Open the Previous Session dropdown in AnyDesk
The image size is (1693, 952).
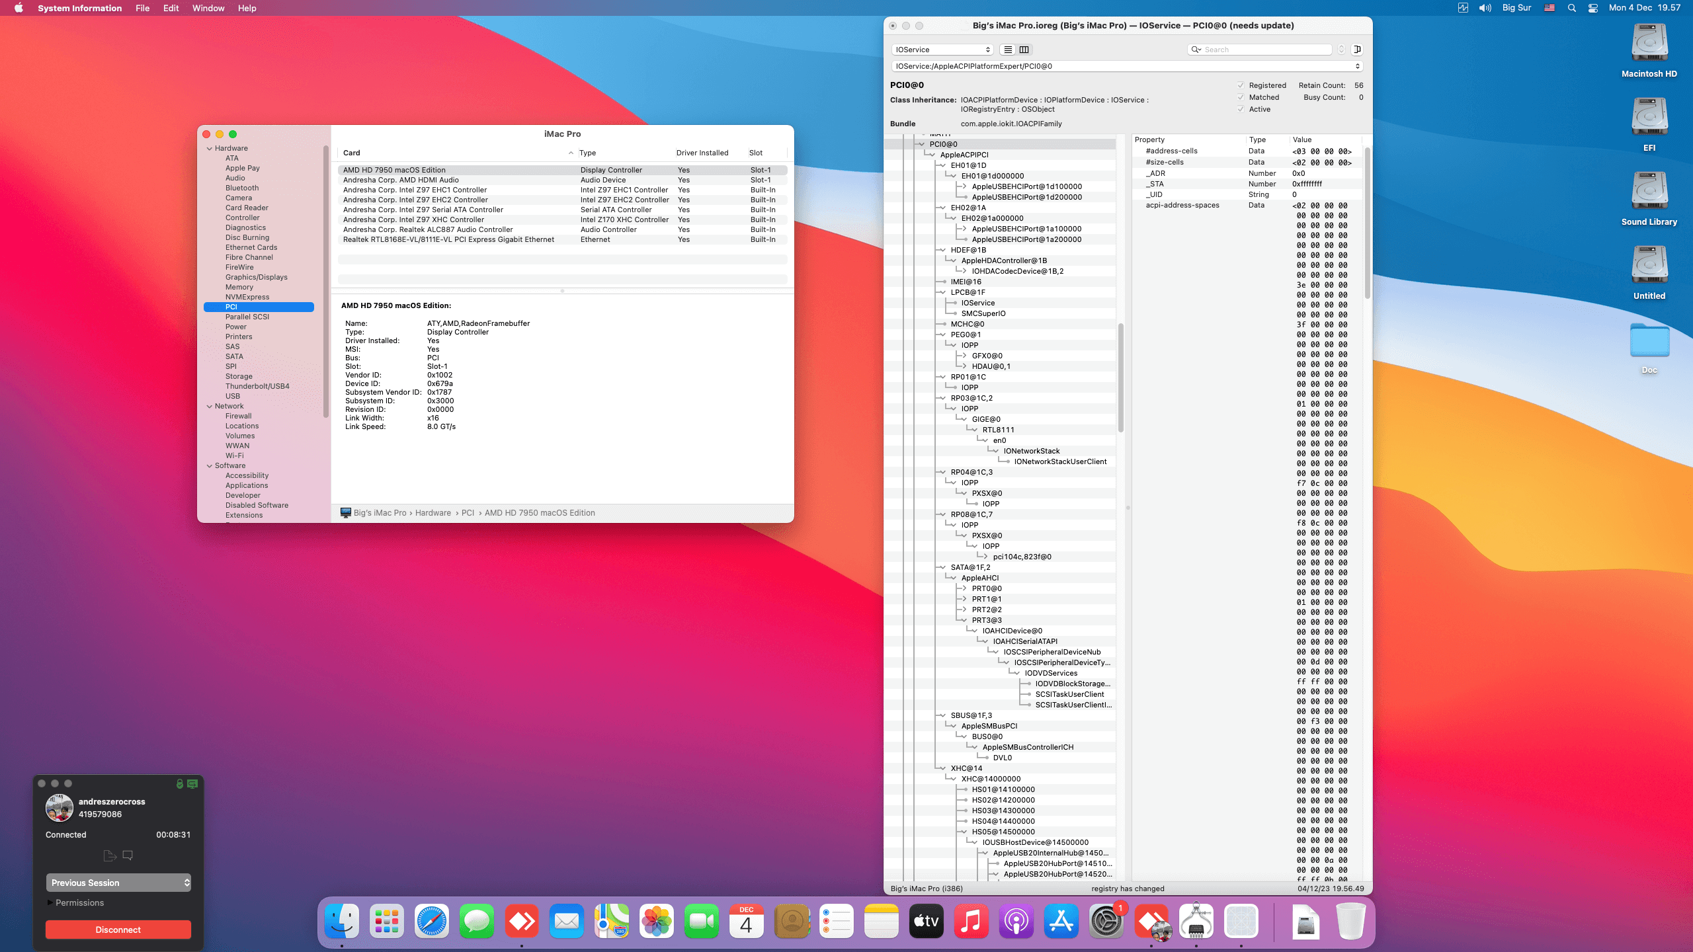pyautogui.click(x=118, y=883)
